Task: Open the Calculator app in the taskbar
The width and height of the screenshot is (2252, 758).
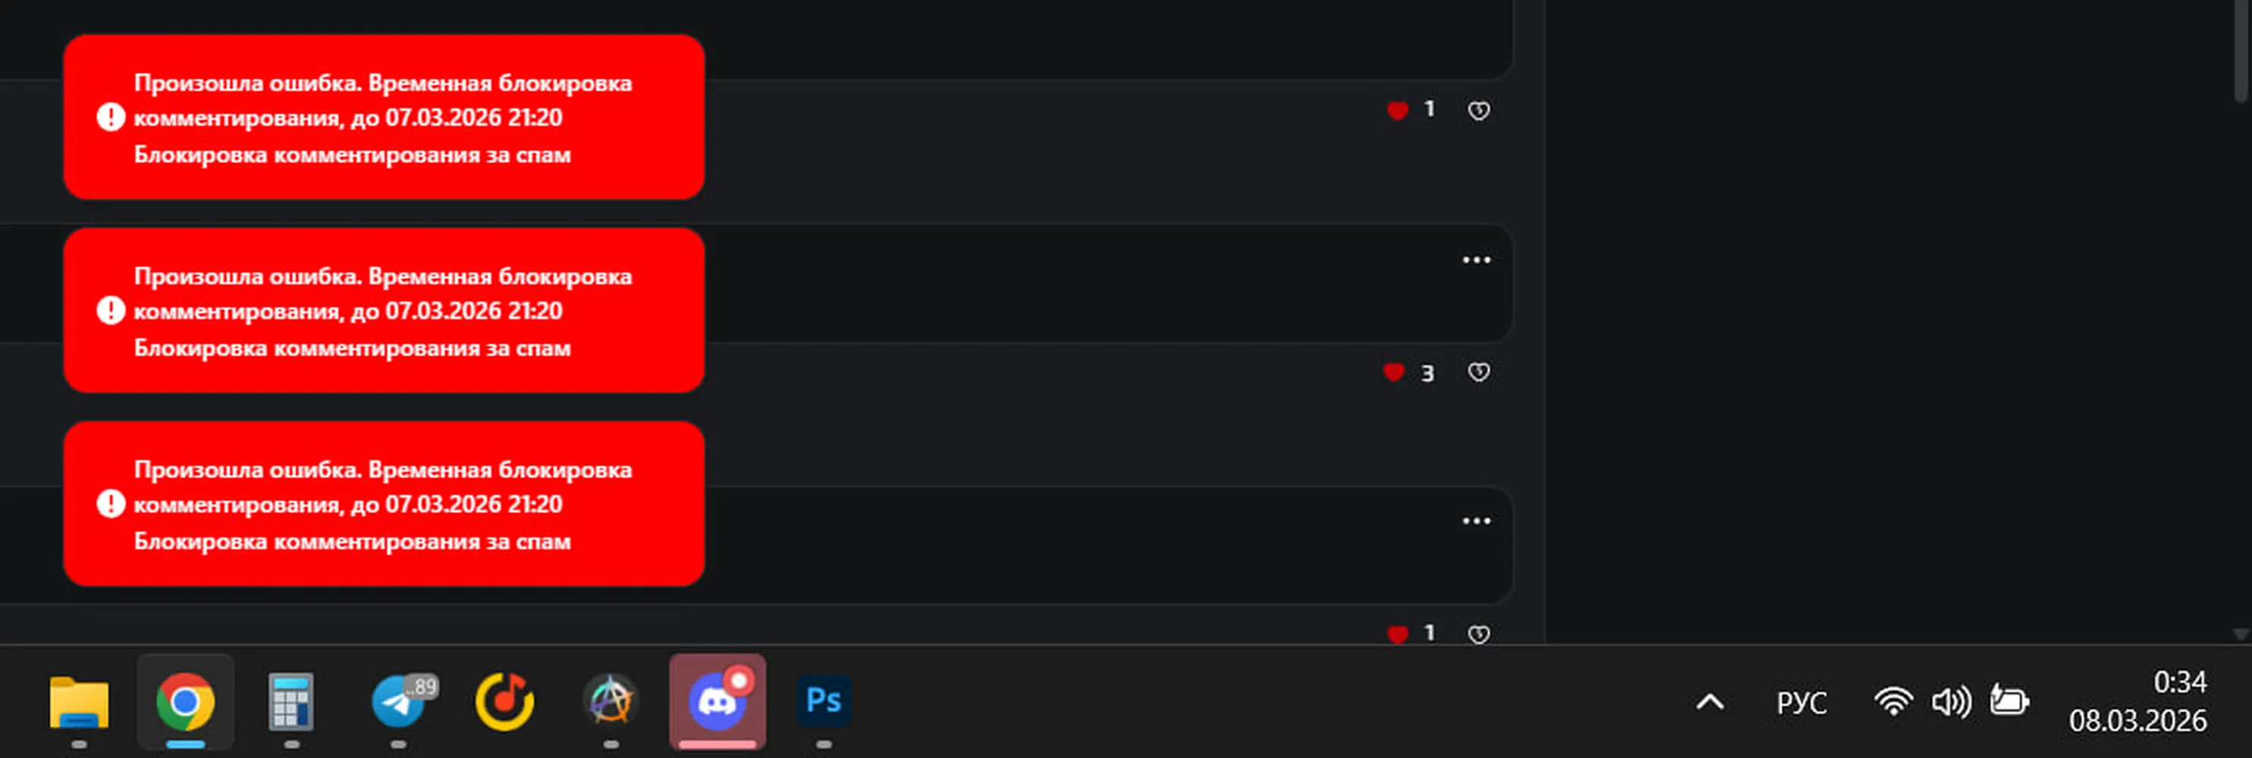Action: click(x=291, y=701)
